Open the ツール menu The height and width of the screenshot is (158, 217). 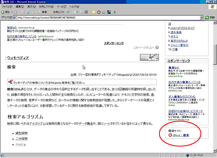(62, 6)
